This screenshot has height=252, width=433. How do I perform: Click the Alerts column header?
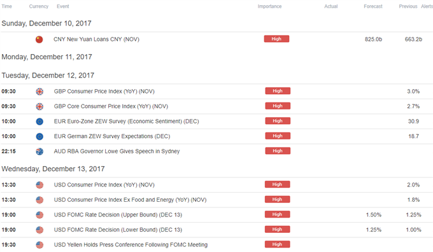click(x=427, y=6)
